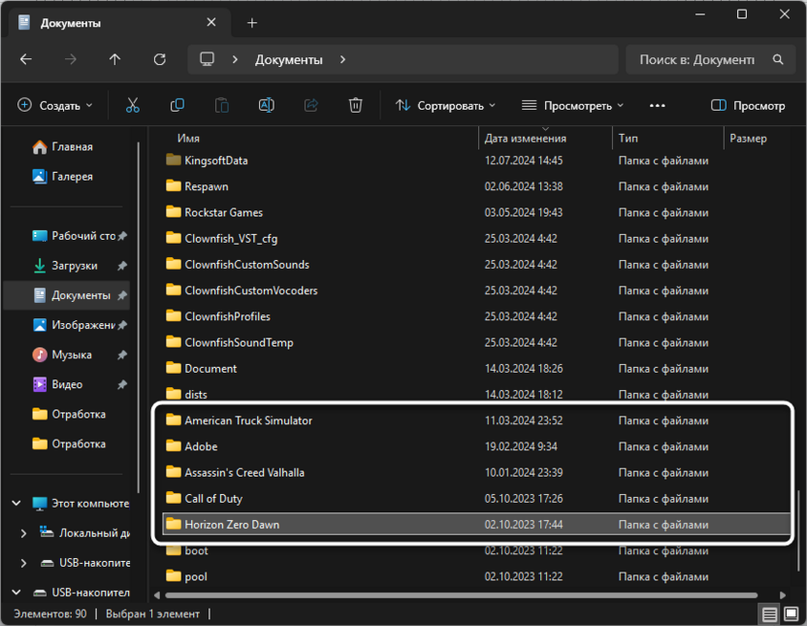Sort by the Тип column header
This screenshot has width=807, height=626.
628,139
